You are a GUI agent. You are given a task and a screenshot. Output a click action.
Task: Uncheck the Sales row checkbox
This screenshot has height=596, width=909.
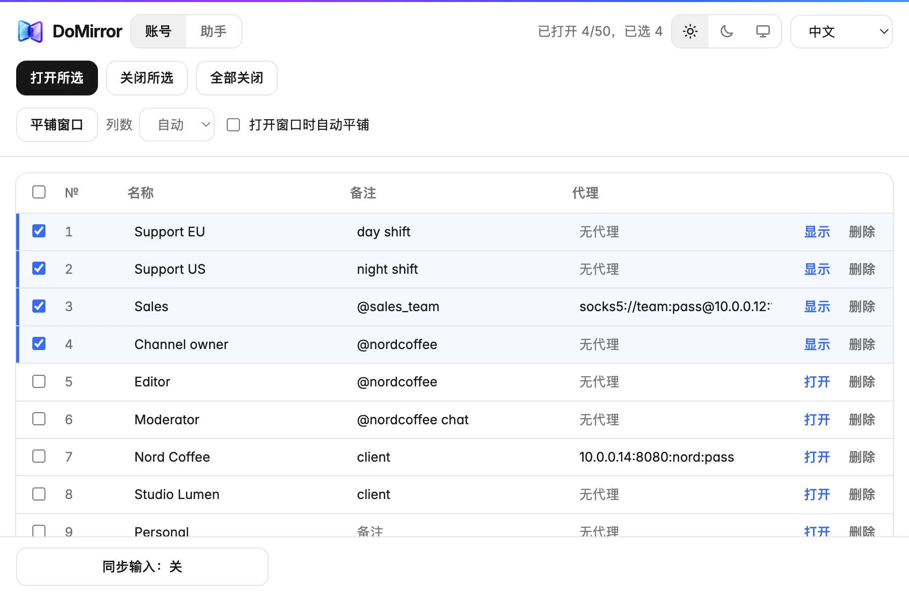pos(39,306)
